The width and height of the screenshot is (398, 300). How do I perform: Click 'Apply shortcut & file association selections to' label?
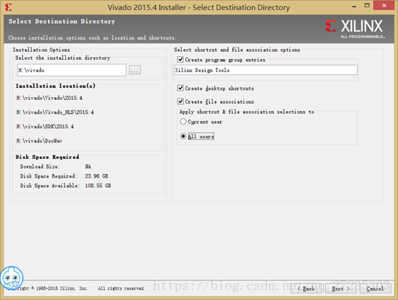coord(246,112)
